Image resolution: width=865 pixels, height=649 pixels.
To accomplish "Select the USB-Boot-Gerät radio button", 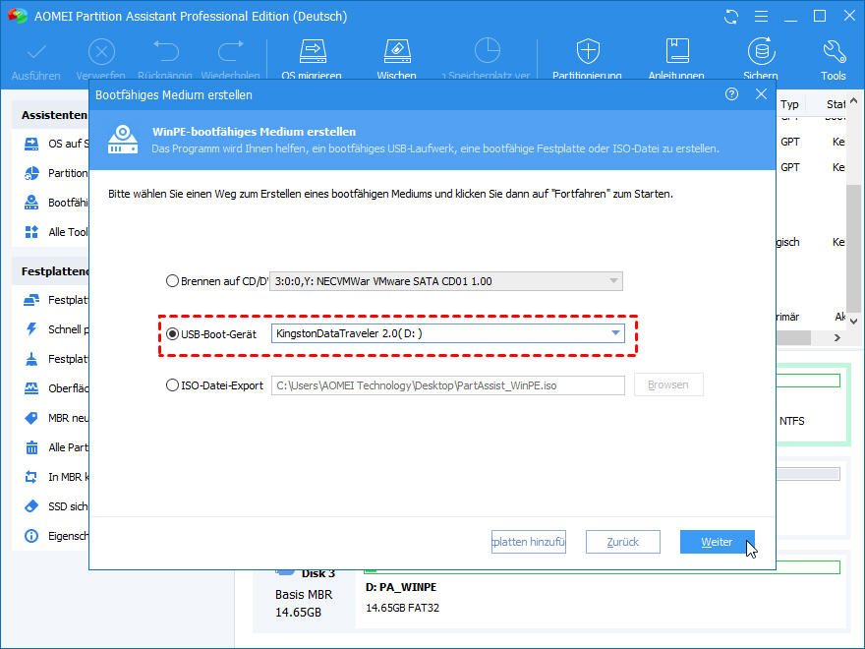I will tap(172, 334).
